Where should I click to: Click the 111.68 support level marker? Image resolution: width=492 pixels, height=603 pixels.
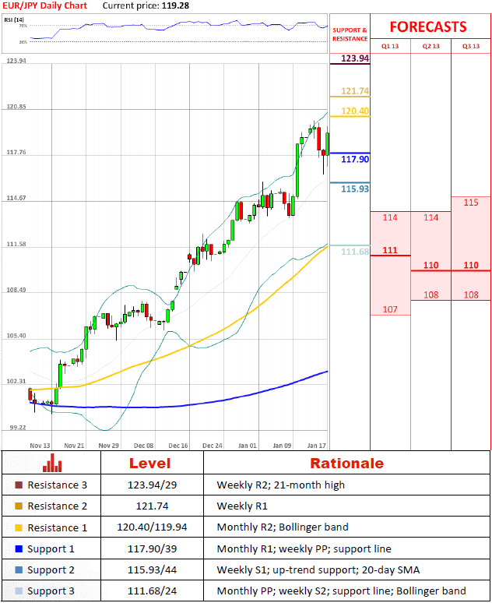coord(355,252)
